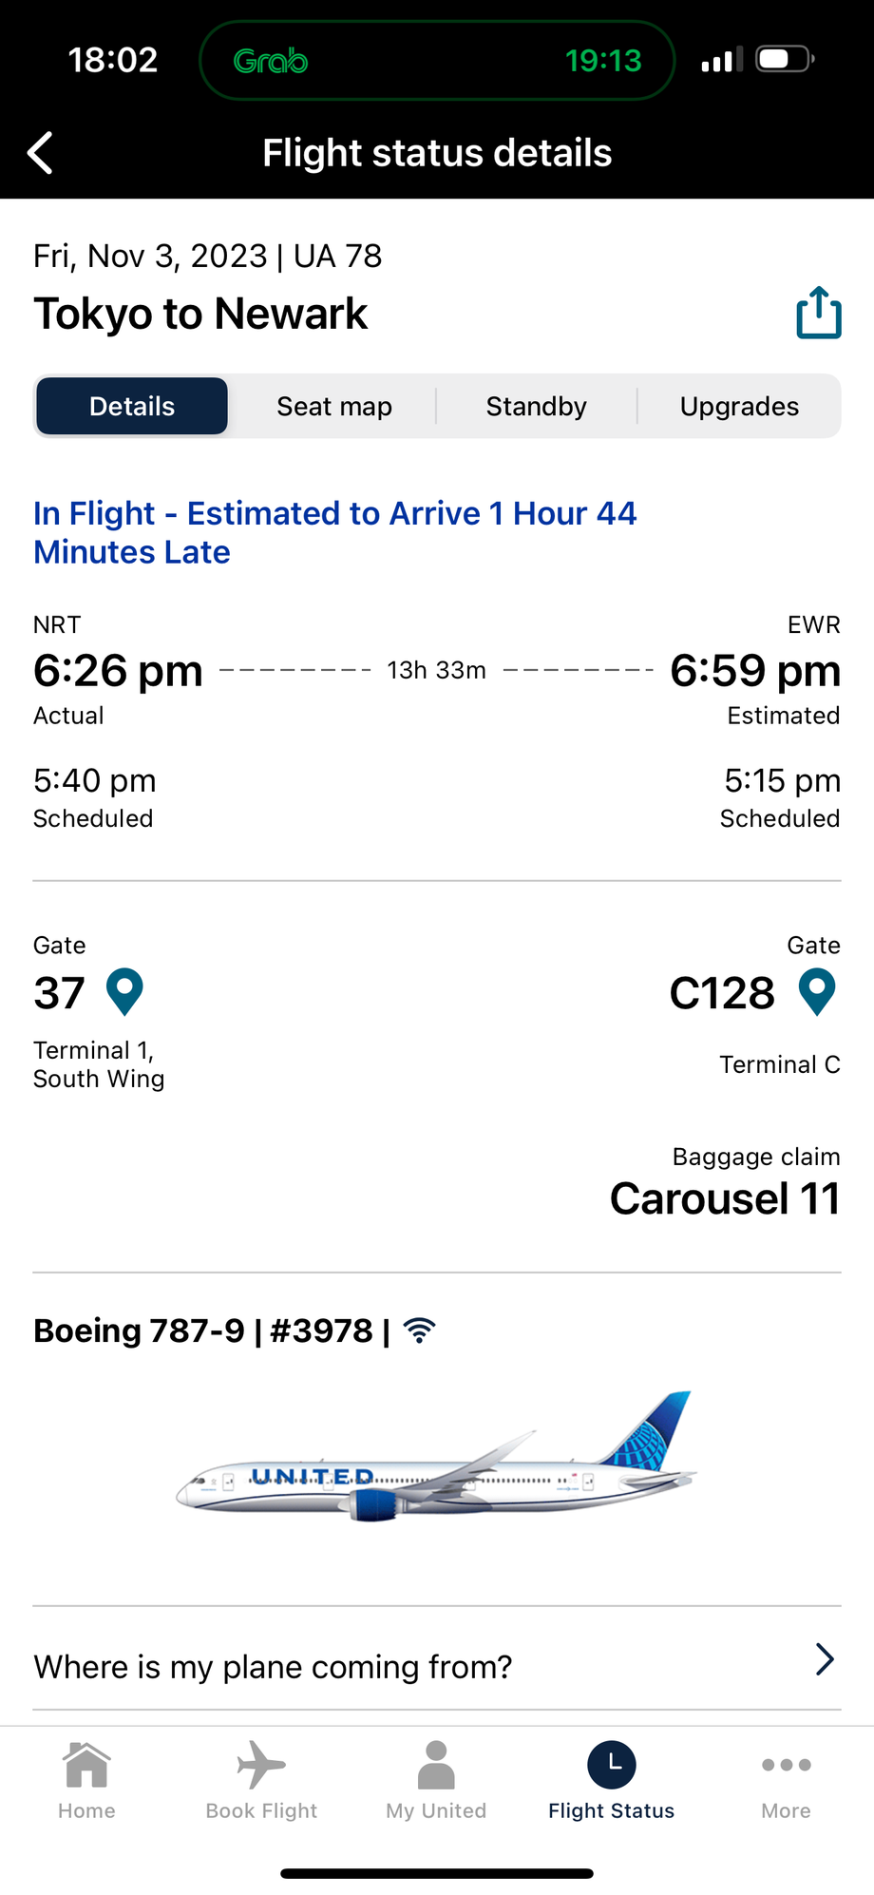Tap the In Flight estimated arrival status link
This screenshot has width=874, height=1895.
(334, 532)
